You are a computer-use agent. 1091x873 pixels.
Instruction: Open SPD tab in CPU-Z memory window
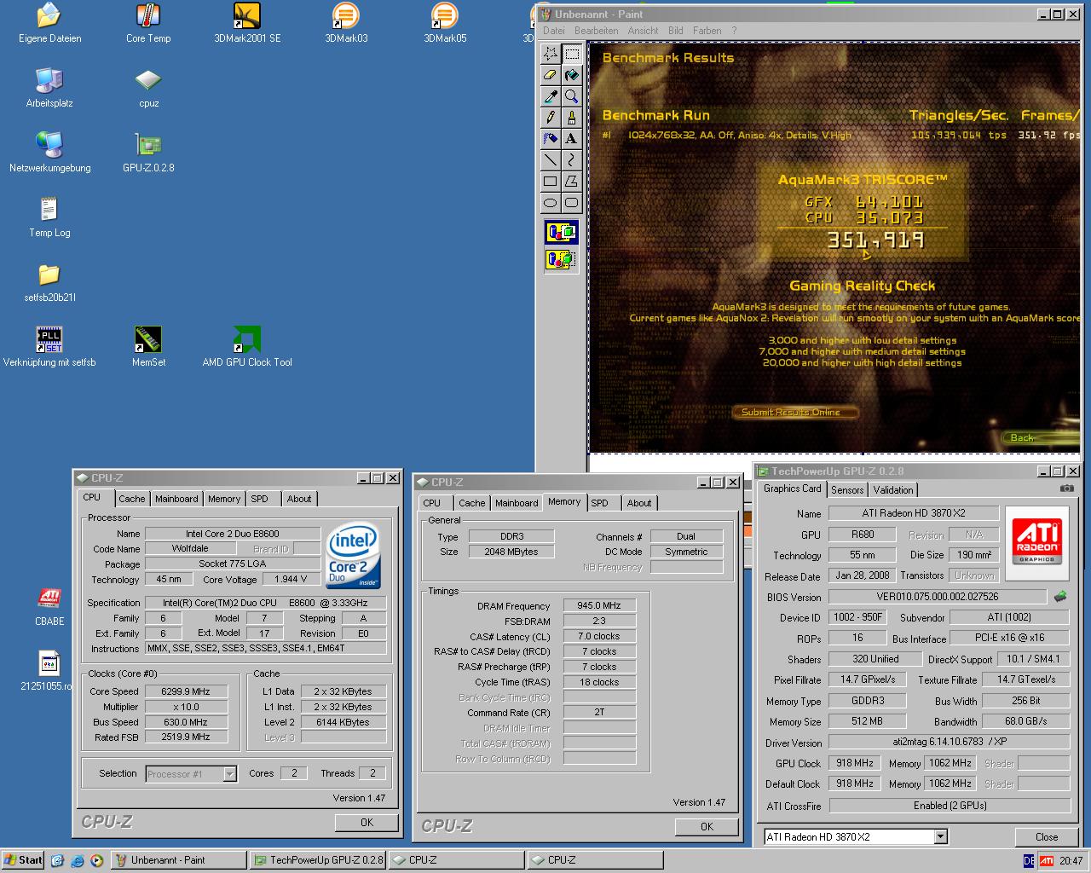(x=600, y=503)
